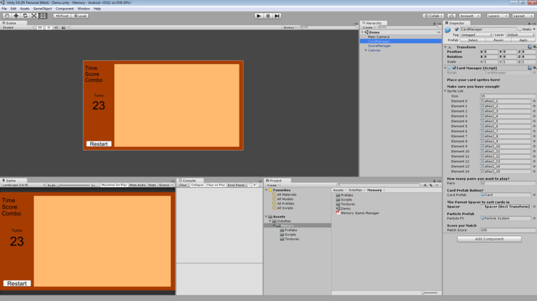Open the Component menu
The width and height of the screenshot is (537, 301).
coord(64,9)
